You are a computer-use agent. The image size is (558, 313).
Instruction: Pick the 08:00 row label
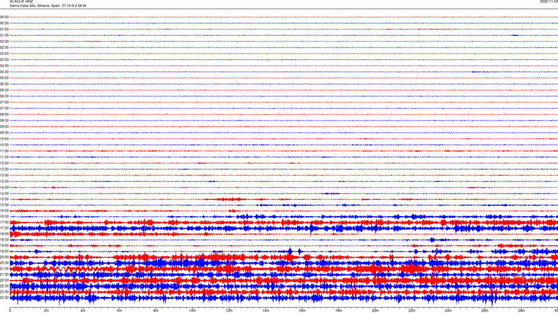tap(4, 114)
